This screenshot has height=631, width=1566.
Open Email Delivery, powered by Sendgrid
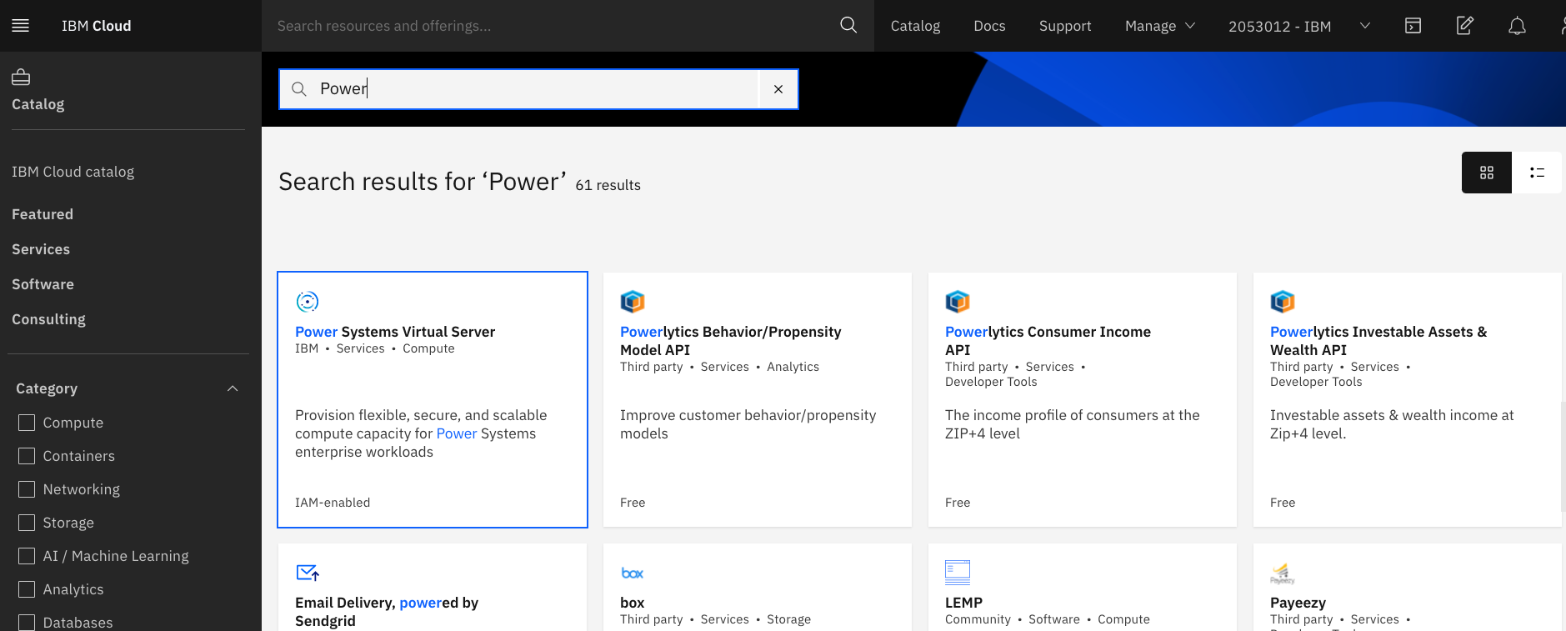[387, 612]
